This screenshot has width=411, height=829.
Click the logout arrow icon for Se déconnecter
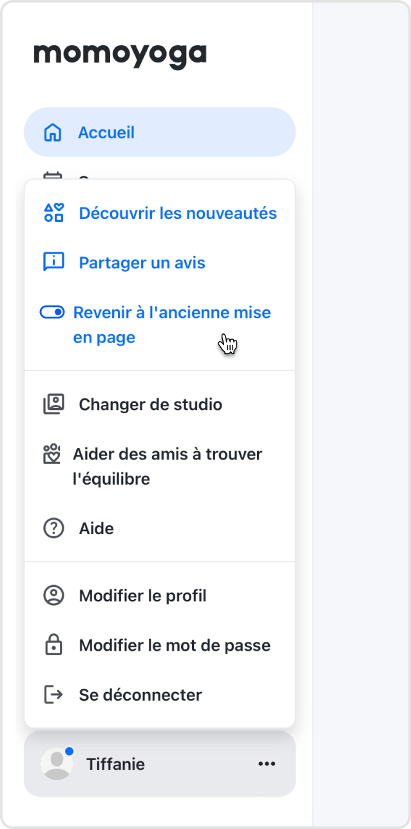point(53,694)
